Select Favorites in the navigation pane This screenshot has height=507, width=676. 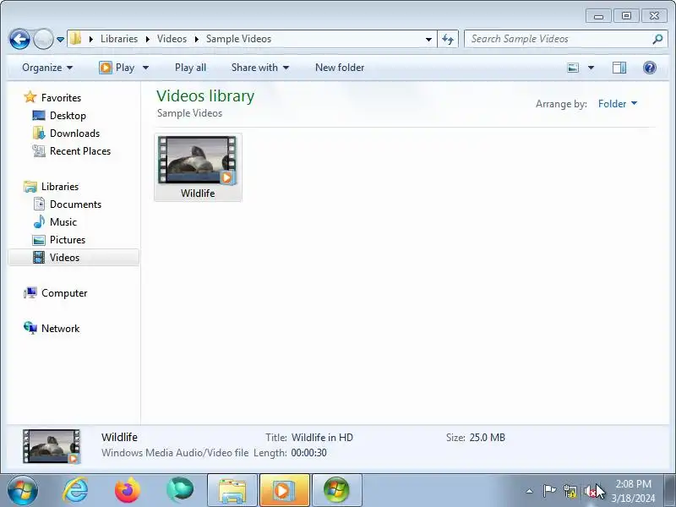(61, 98)
